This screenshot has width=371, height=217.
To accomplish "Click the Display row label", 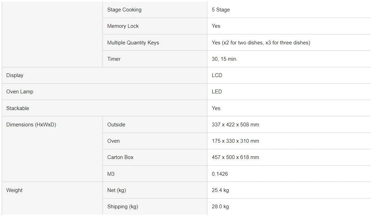I will pos(15,75).
